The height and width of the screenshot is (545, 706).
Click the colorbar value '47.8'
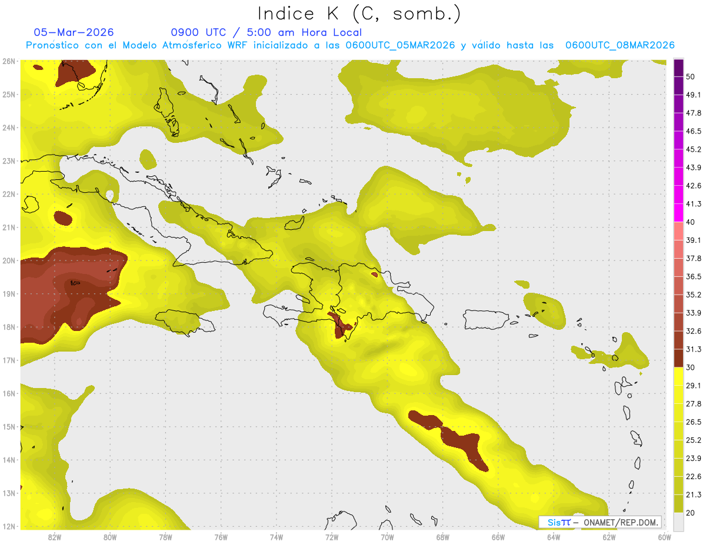(694, 113)
